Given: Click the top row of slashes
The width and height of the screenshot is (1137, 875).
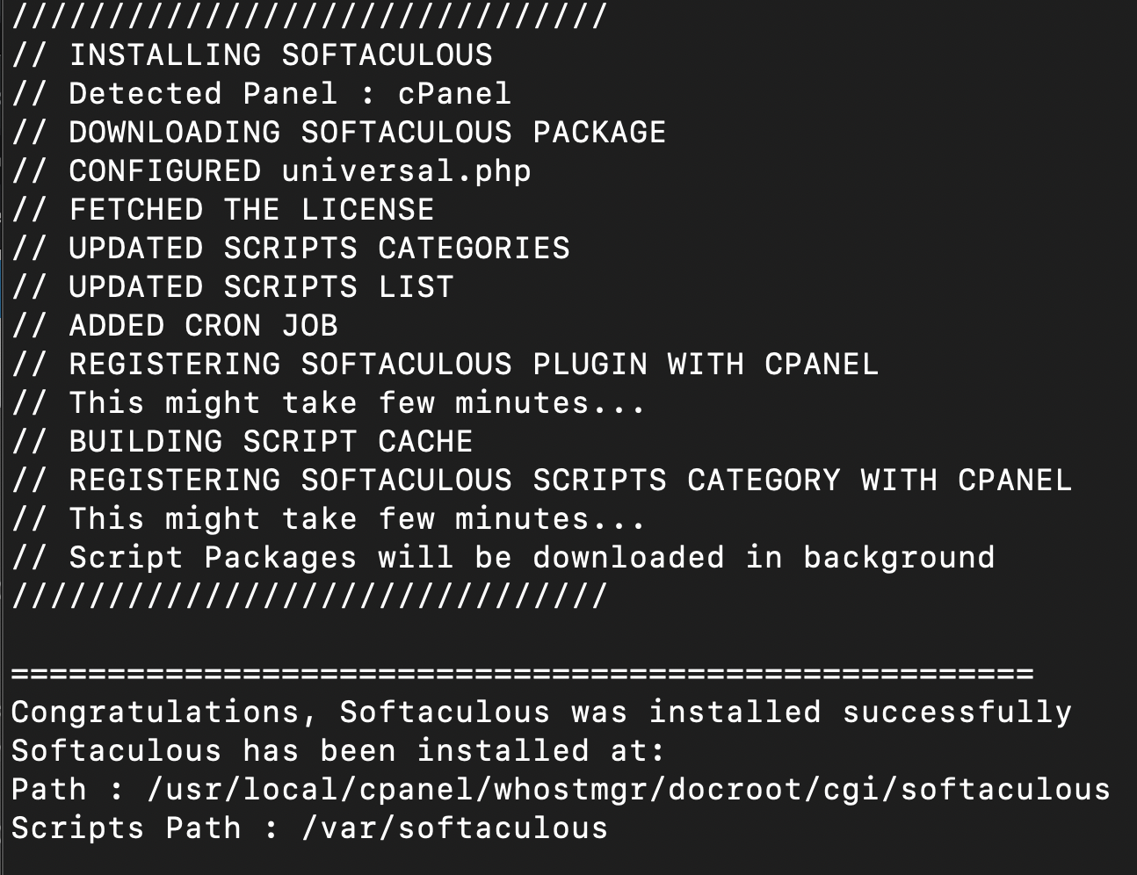Looking at the screenshot, I should (309, 17).
